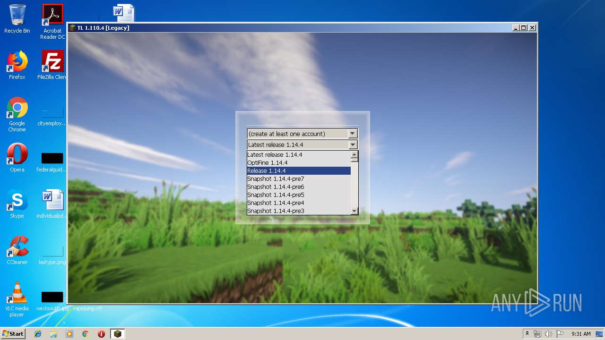Screen dimensions: 605x340
Task: Click the Windows Start button
Action: coord(13,334)
